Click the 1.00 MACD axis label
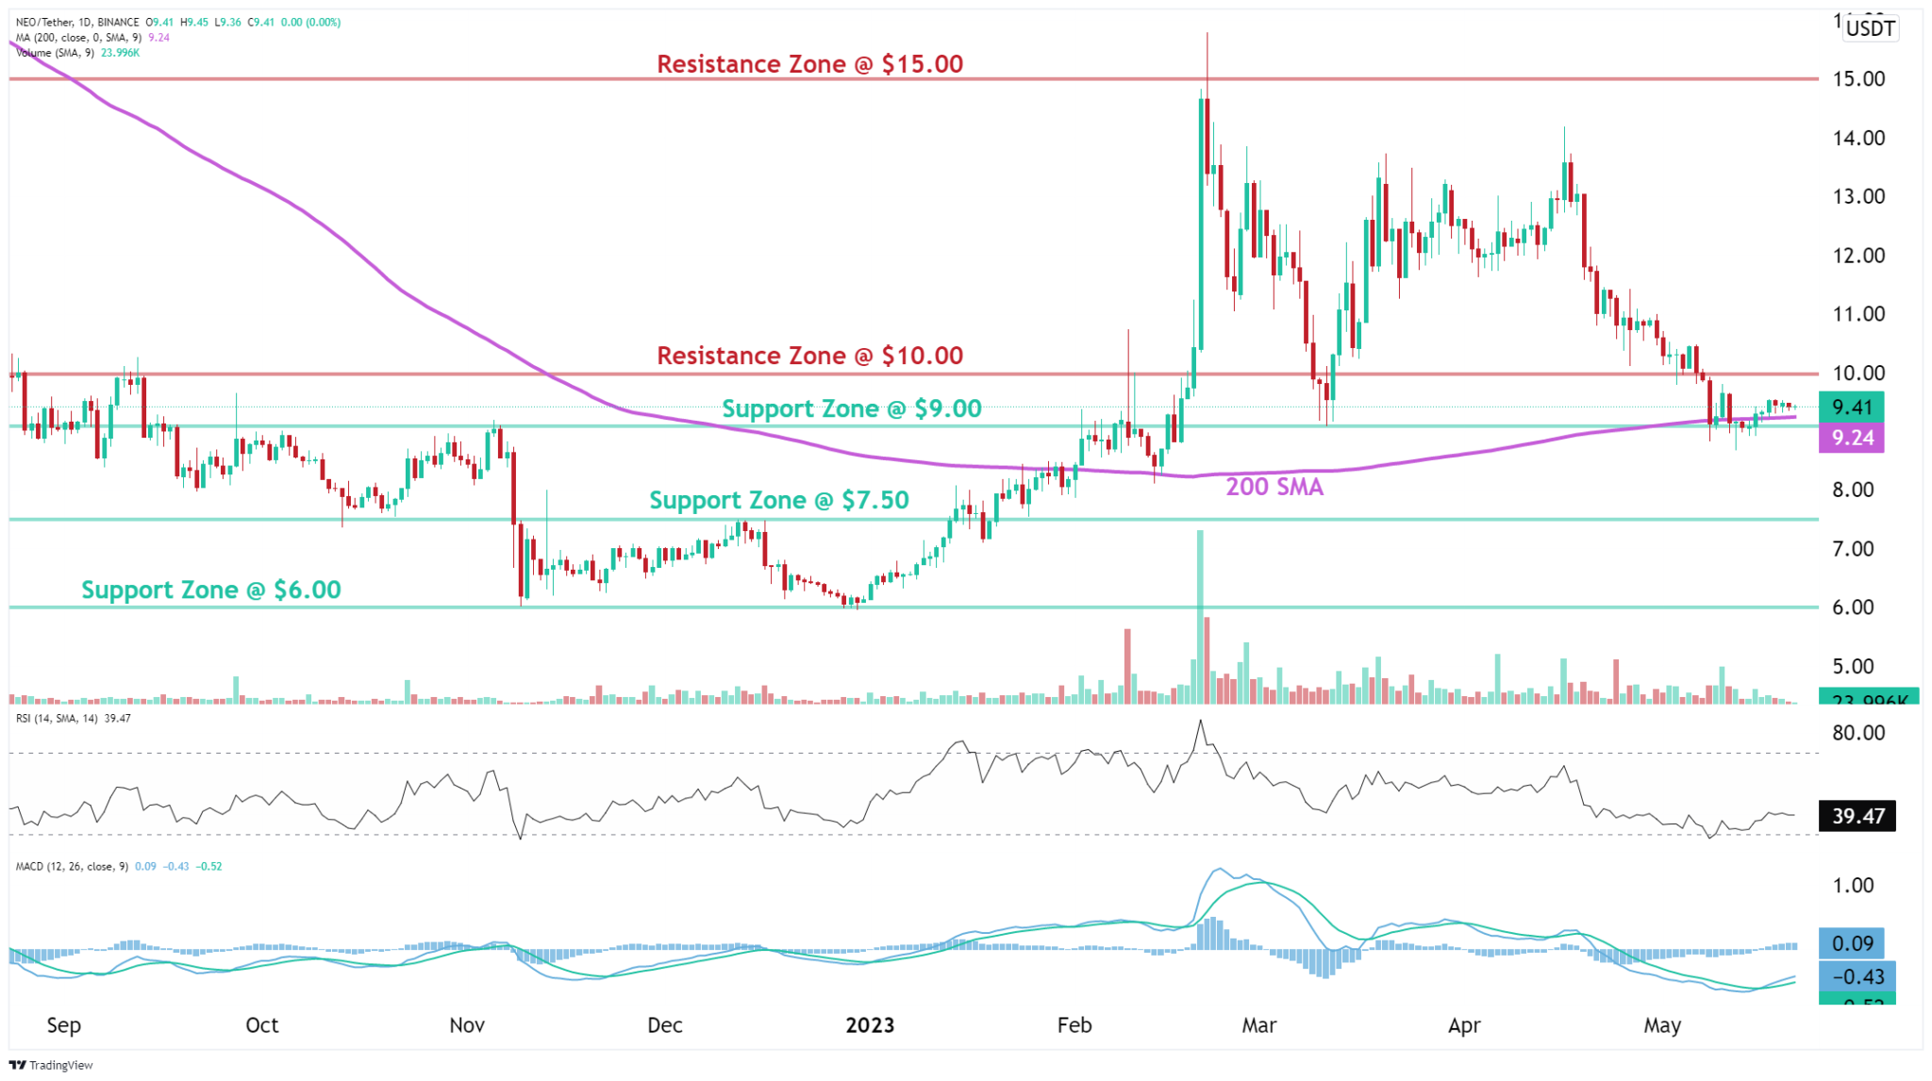1932x1081 pixels. 1852,886
